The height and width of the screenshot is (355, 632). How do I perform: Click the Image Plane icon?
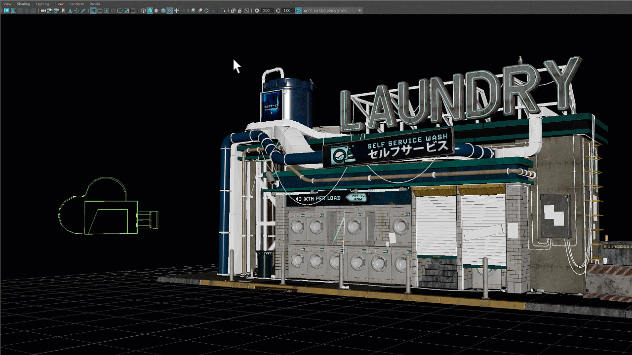click(70, 10)
